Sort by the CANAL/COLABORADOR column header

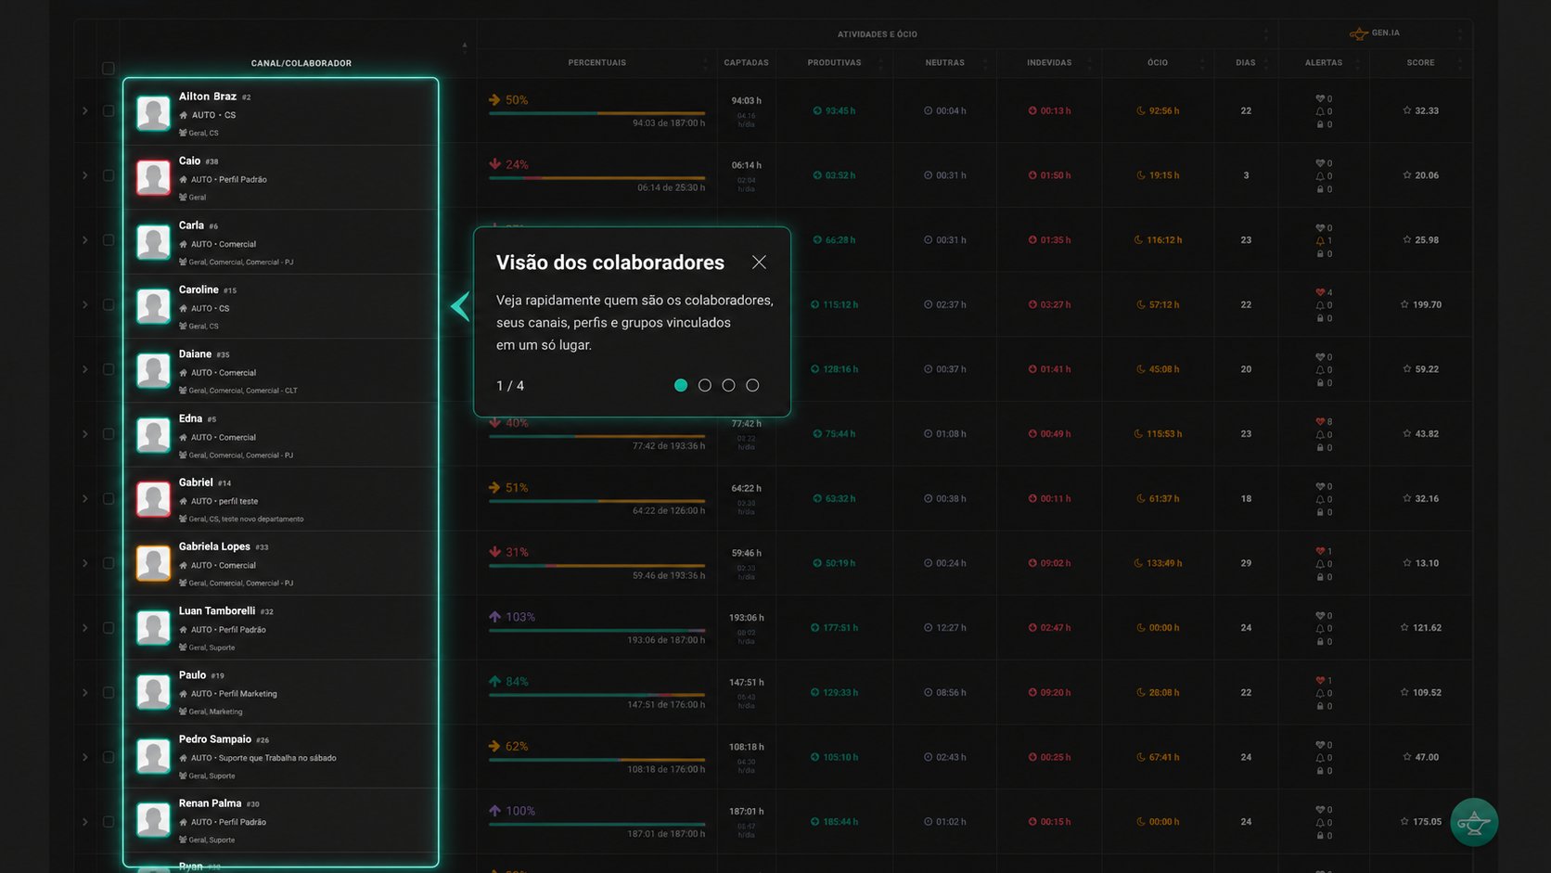point(301,63)
